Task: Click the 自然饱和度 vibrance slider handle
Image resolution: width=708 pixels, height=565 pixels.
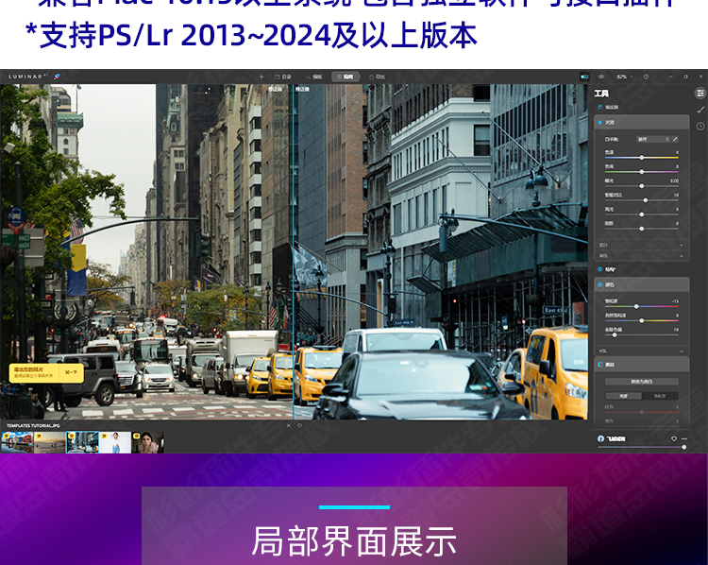Action: (642, 320)
